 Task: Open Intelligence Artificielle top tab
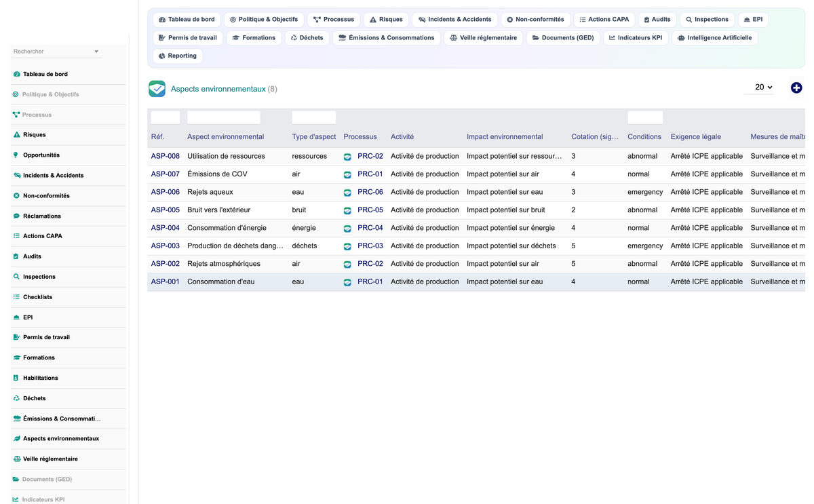coord(714,38)
